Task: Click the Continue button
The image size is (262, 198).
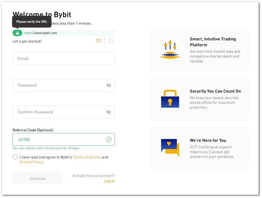Action: point(37,178)
